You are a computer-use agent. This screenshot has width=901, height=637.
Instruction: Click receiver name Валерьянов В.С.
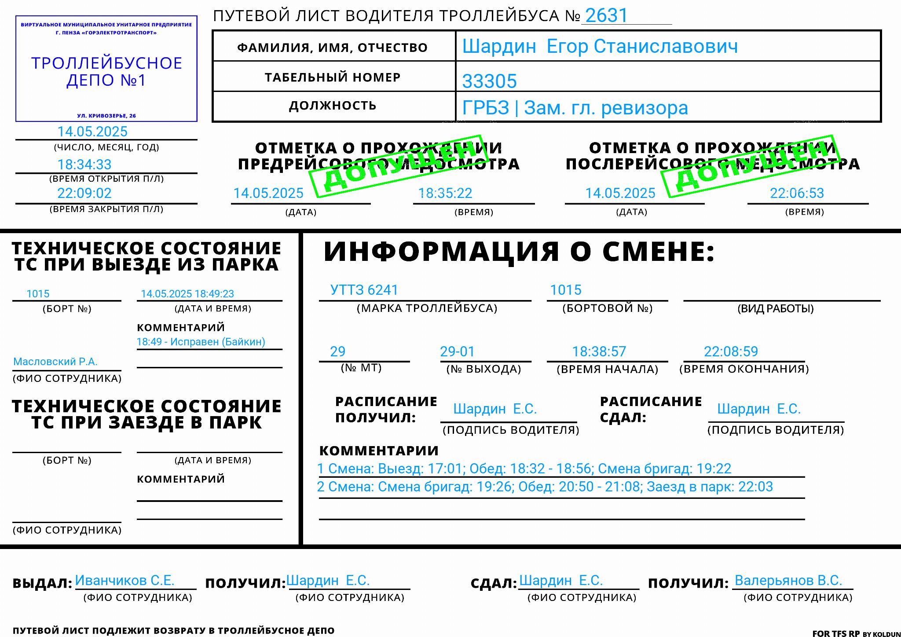point(788,580)
